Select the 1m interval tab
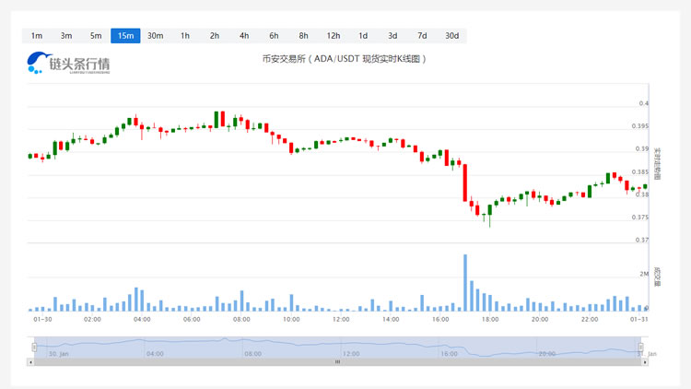This screenshot has height=389, width=691. pos(37,36)
